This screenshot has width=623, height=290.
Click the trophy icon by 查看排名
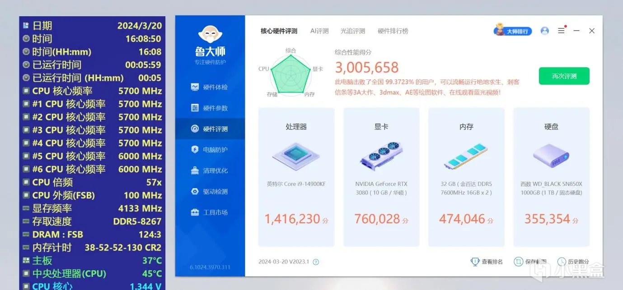click(475, 262)
